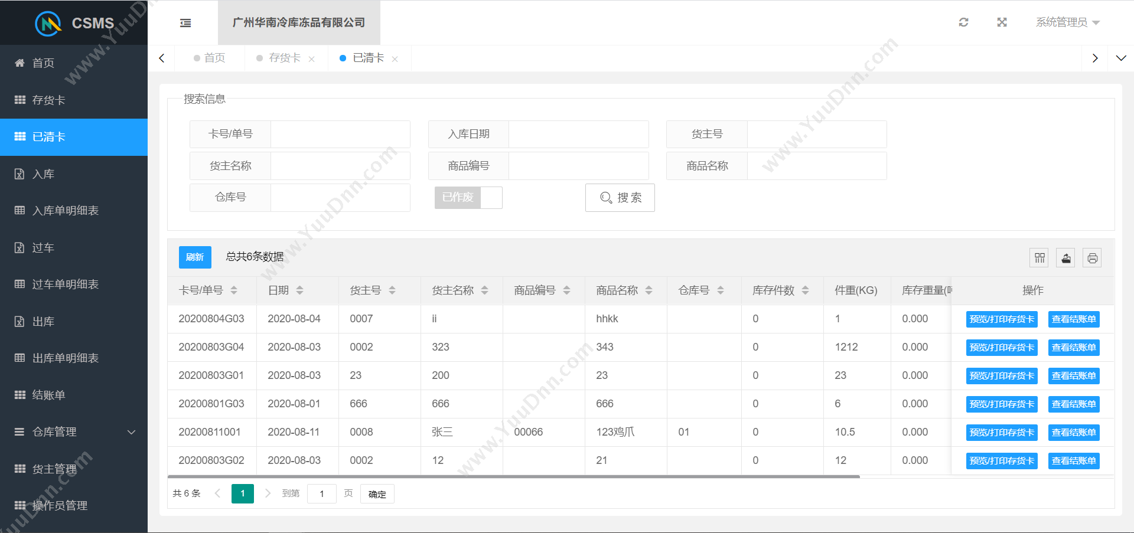Click 查看结账单 for 20200811001

pyautogui.click(x=1074, y=433)
